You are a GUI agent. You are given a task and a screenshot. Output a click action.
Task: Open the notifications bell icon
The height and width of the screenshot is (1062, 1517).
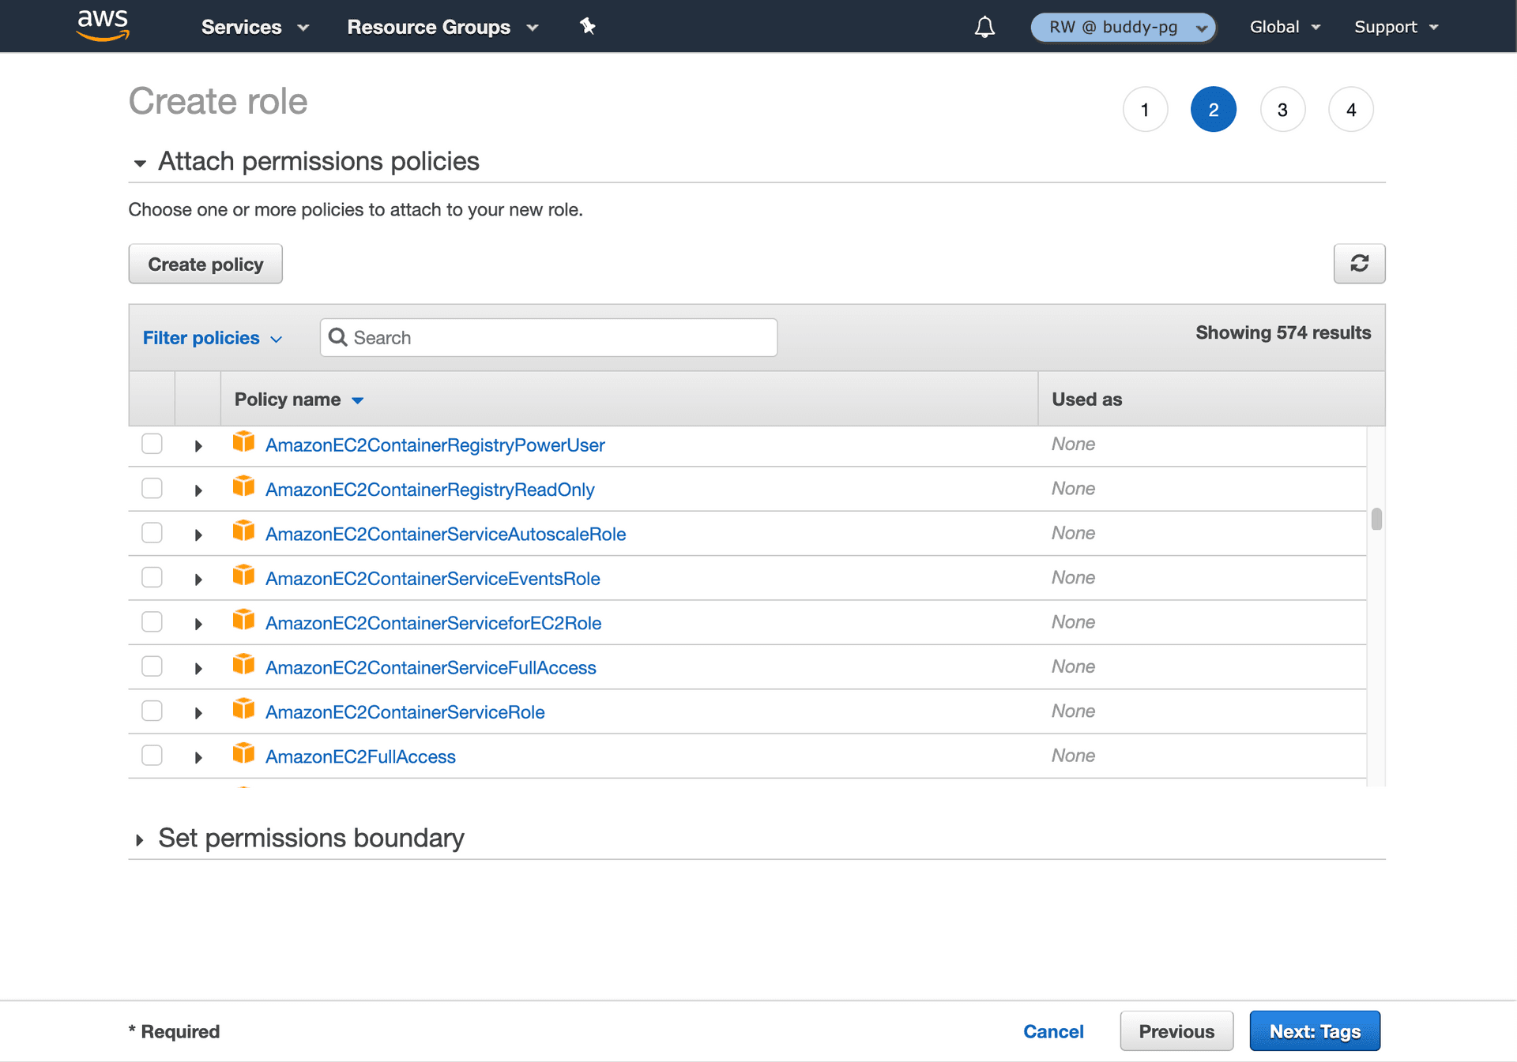coord(984,27)
